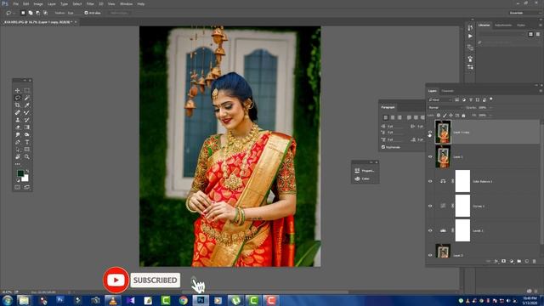Click Delete layer trash icon
Viewport: 544px width, 306px height.
click(535, 261)
